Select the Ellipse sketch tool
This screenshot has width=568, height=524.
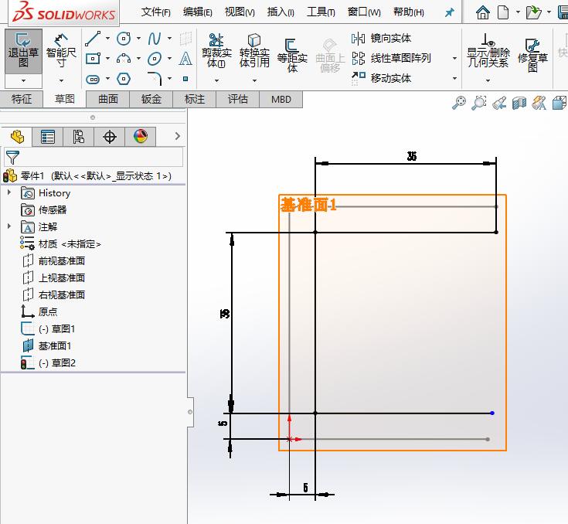pyautogui.click(x=155, y=58)
